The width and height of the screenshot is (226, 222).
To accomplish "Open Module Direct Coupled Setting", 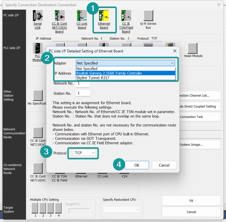I will pos(200,106).
